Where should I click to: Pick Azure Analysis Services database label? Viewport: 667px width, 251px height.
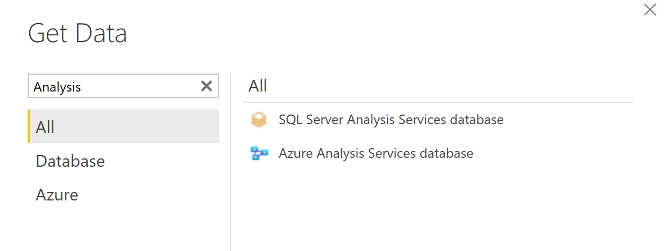375,153
